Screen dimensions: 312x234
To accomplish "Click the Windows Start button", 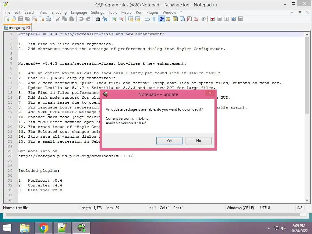I will click(x=7, y=228).
